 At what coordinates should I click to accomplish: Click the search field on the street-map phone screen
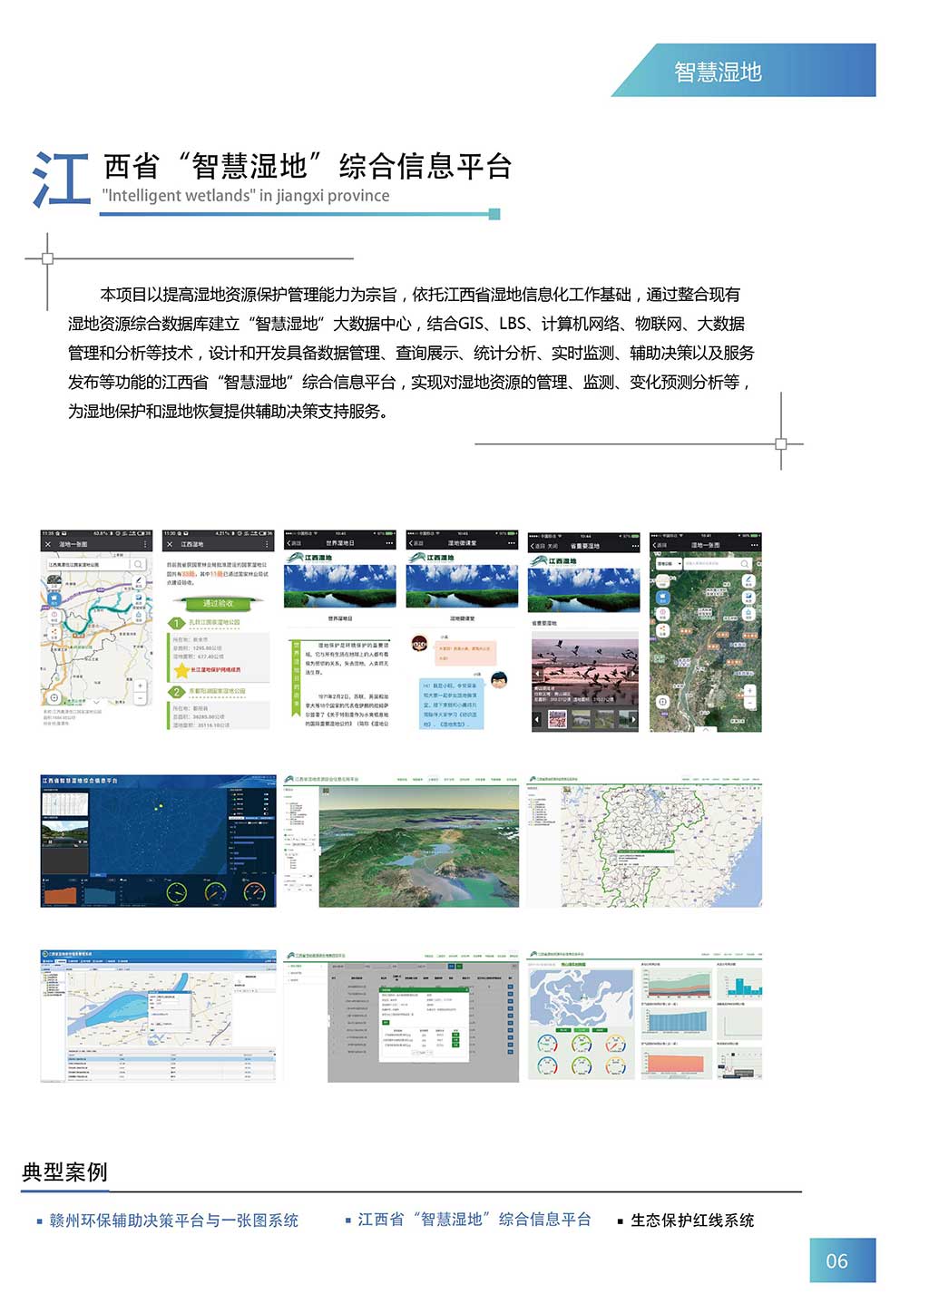tap(88, 564)
